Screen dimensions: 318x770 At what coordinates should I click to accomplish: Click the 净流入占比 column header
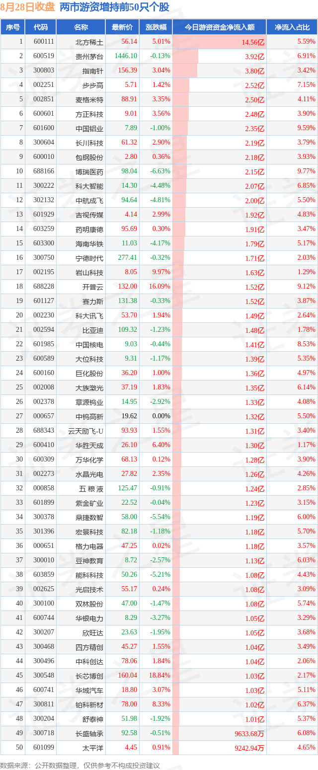pyautogui.click(x=292, y=27)
